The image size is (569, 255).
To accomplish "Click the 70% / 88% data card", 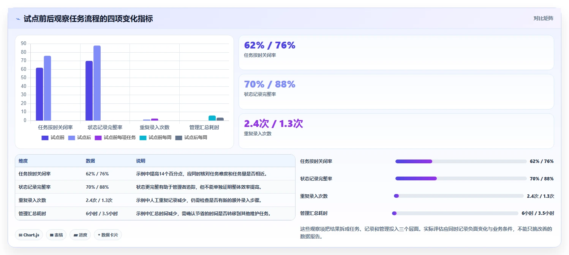I will coord(396,92).
